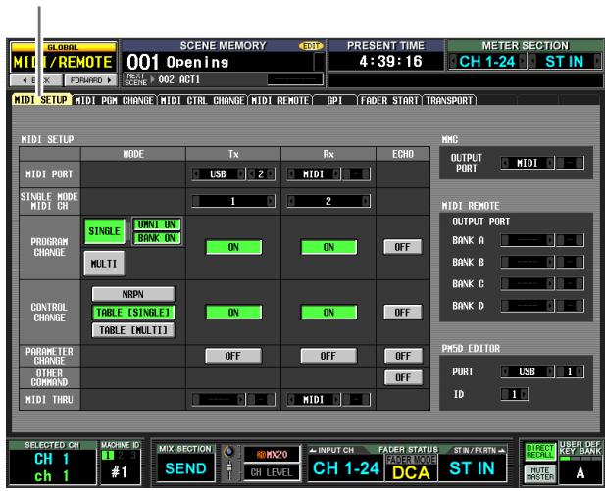The width and height of the screenshot is (605, 491).
Task: Select TABLE [SINGLE] control change mode
Action: 132,312
